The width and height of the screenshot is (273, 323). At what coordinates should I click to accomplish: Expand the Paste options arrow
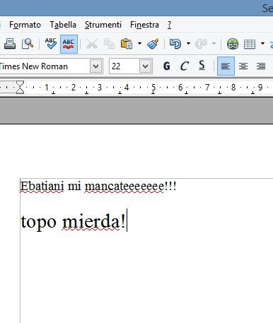tap(139, 44)
